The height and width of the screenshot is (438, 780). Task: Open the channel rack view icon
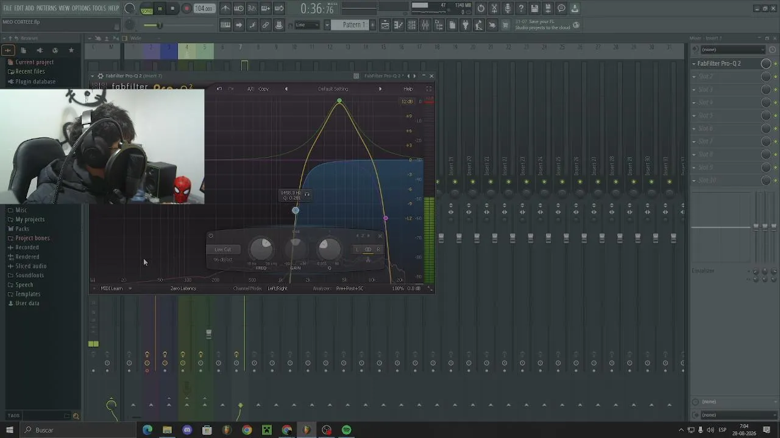(412, 25)
